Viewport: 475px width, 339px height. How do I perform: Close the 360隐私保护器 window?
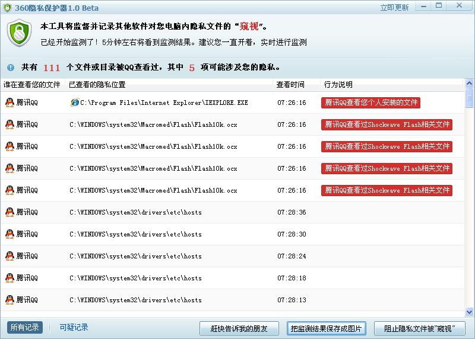click(x=459, y=6)
